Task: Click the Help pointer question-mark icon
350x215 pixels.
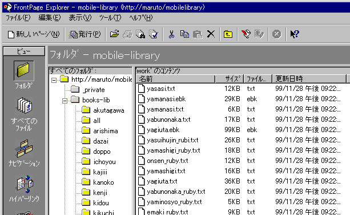Action: tap(295, 34)
